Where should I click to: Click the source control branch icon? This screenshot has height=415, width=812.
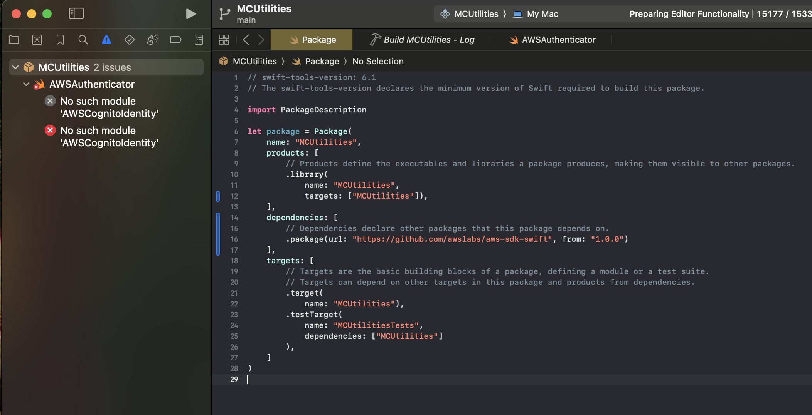pyautogui.click(x=225, y=14)
